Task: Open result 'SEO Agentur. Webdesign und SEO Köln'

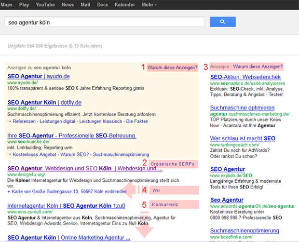Action: coord(85,168)
